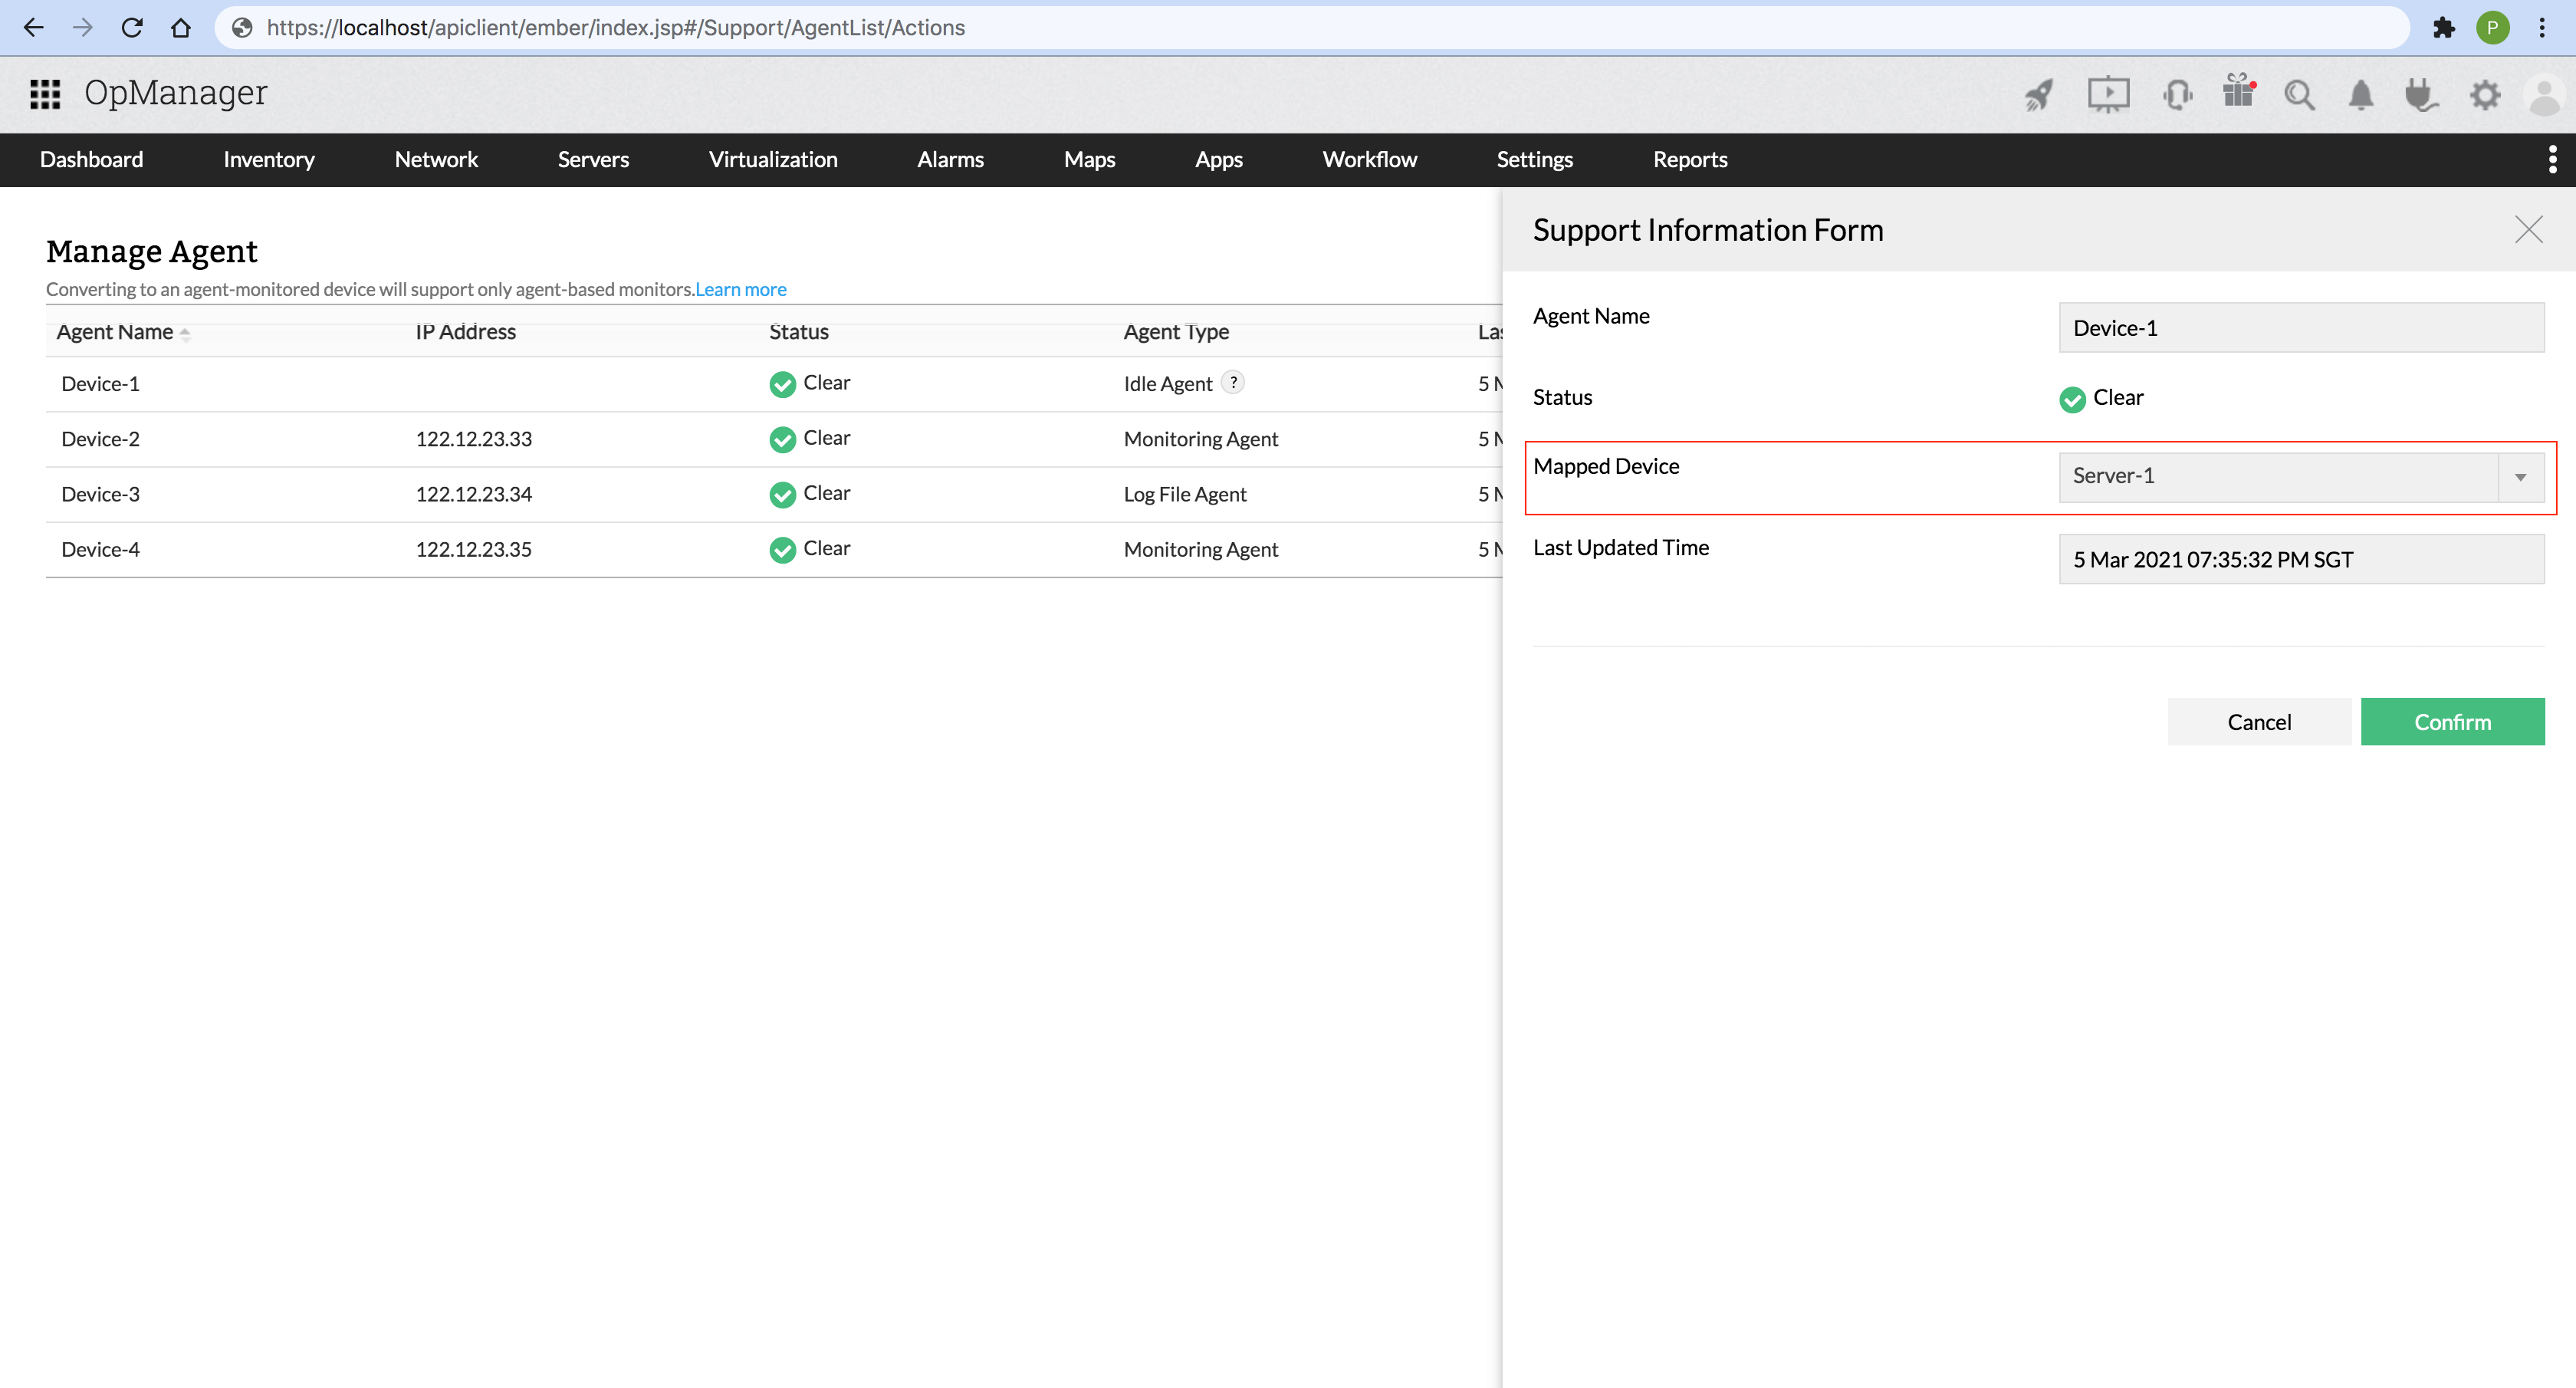Click the plug integrations icon

(2421, 96)
